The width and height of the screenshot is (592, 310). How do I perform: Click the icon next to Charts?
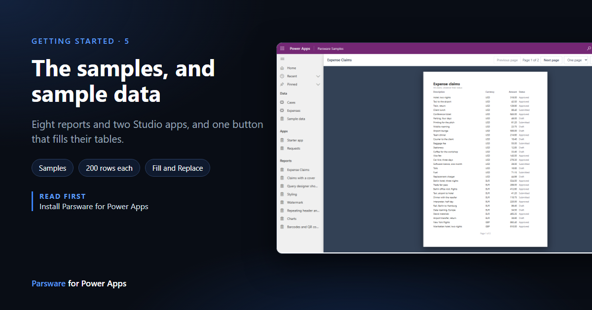[282, 218]
